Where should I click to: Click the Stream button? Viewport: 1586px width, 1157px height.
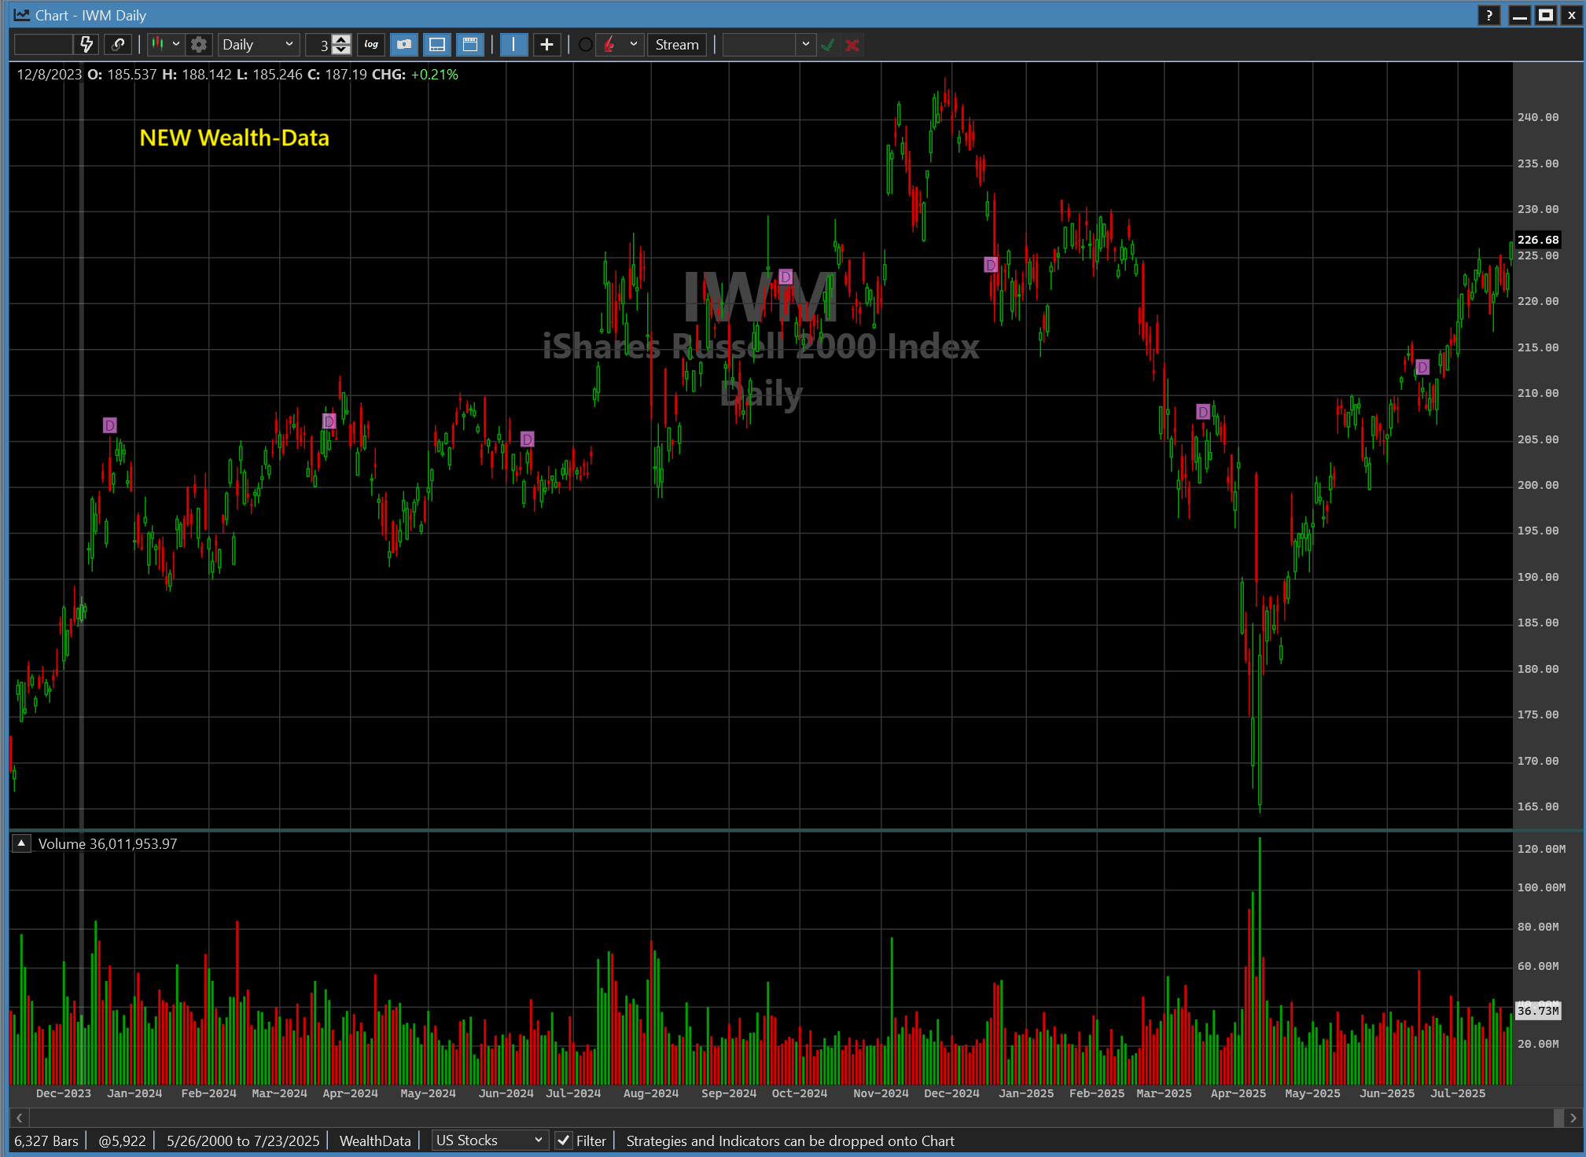(x=677, y=45)
